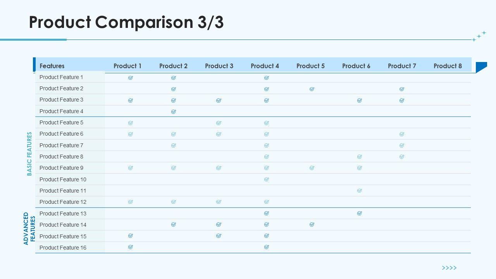Click the Product Feature 7 row label
The width and height of the screenshot is (496, 279).
coord(61,145)
